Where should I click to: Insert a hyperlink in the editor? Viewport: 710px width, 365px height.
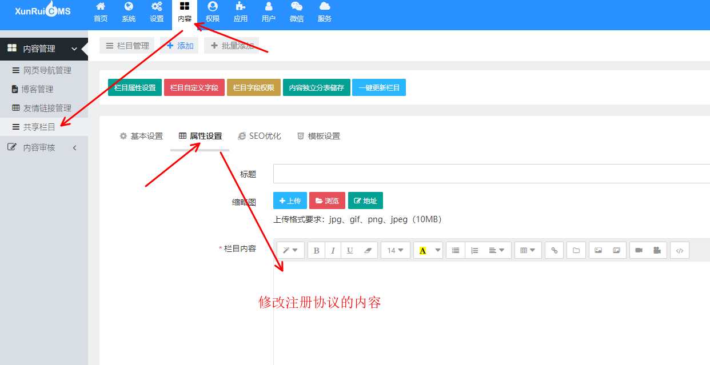(x=554, y=250)
